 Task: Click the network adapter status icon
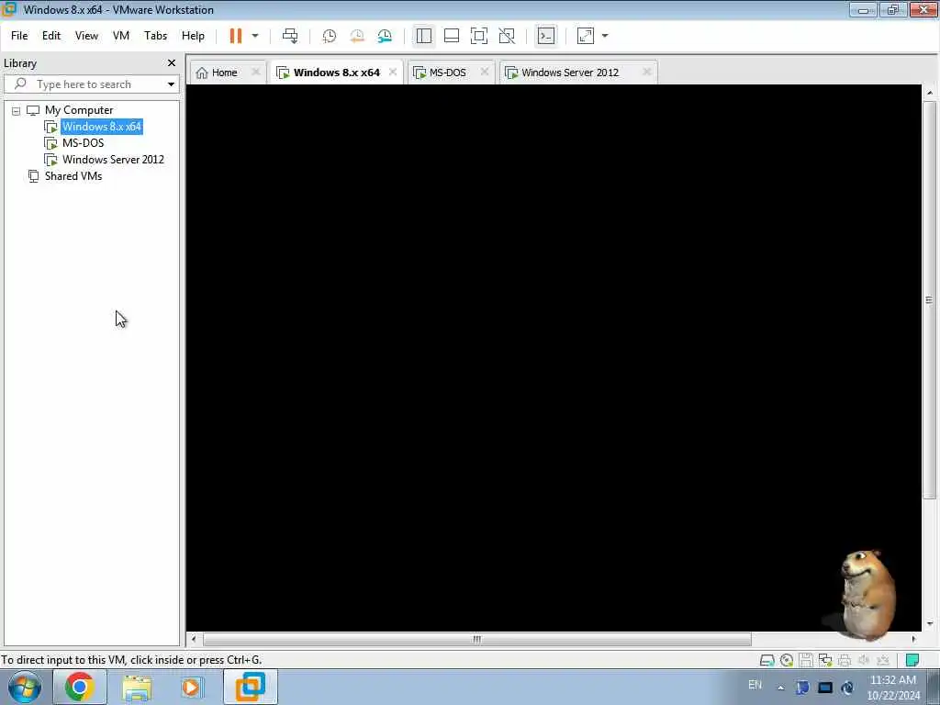click(825, 661)
